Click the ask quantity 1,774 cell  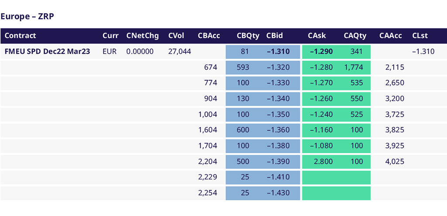[x=354, y=67]
